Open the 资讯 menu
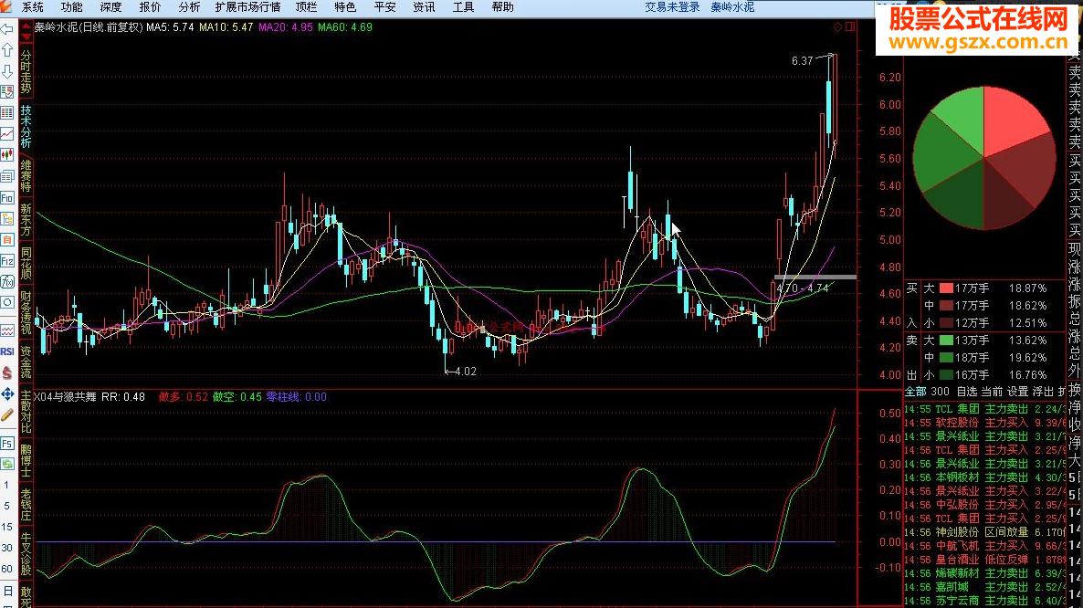This screenshot has height=608, width=1083. (424, 7)
